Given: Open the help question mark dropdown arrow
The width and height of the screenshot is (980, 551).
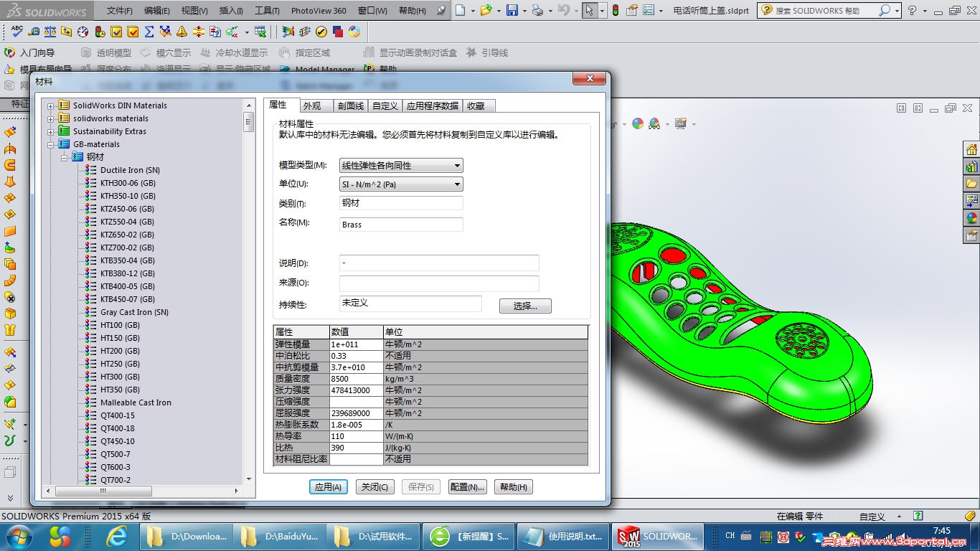Looking at the screenshot, I should pyautogui.click(x=925, y=11).
